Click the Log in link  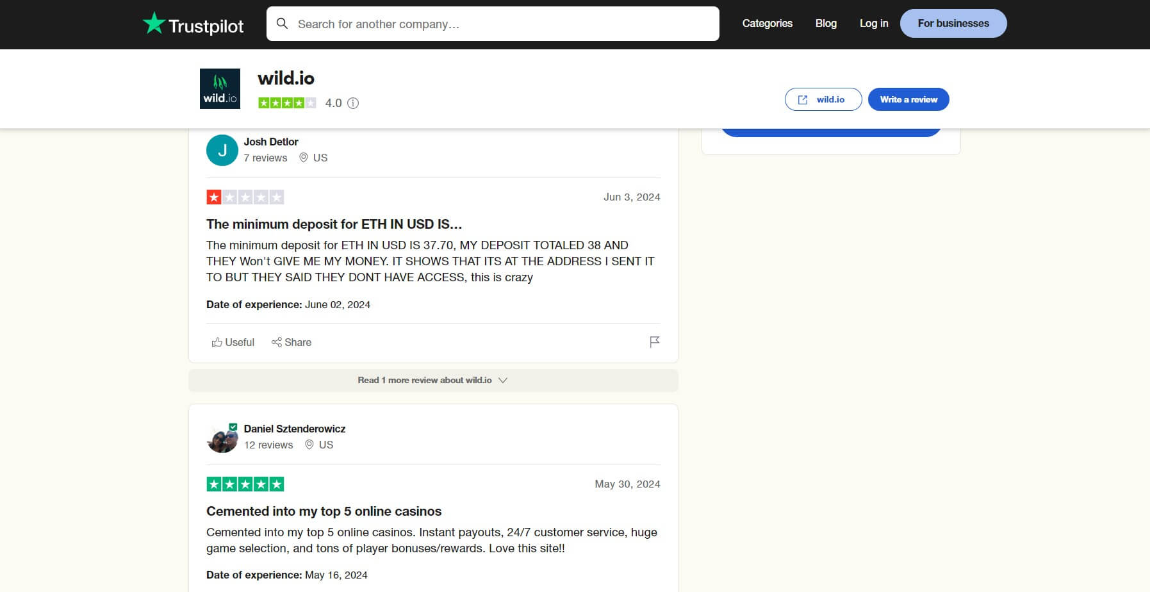click(873, 23)
